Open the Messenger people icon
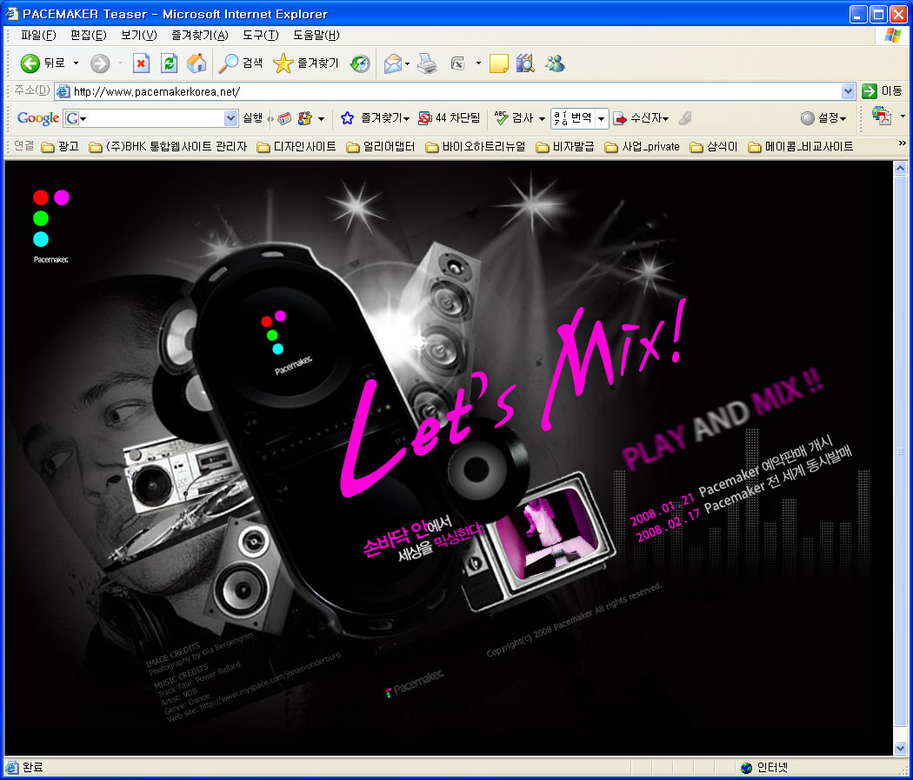Screen dimensions: 913x780 point(555,63)
